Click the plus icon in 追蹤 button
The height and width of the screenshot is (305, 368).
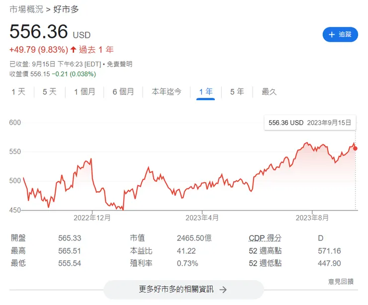(332, 35)
